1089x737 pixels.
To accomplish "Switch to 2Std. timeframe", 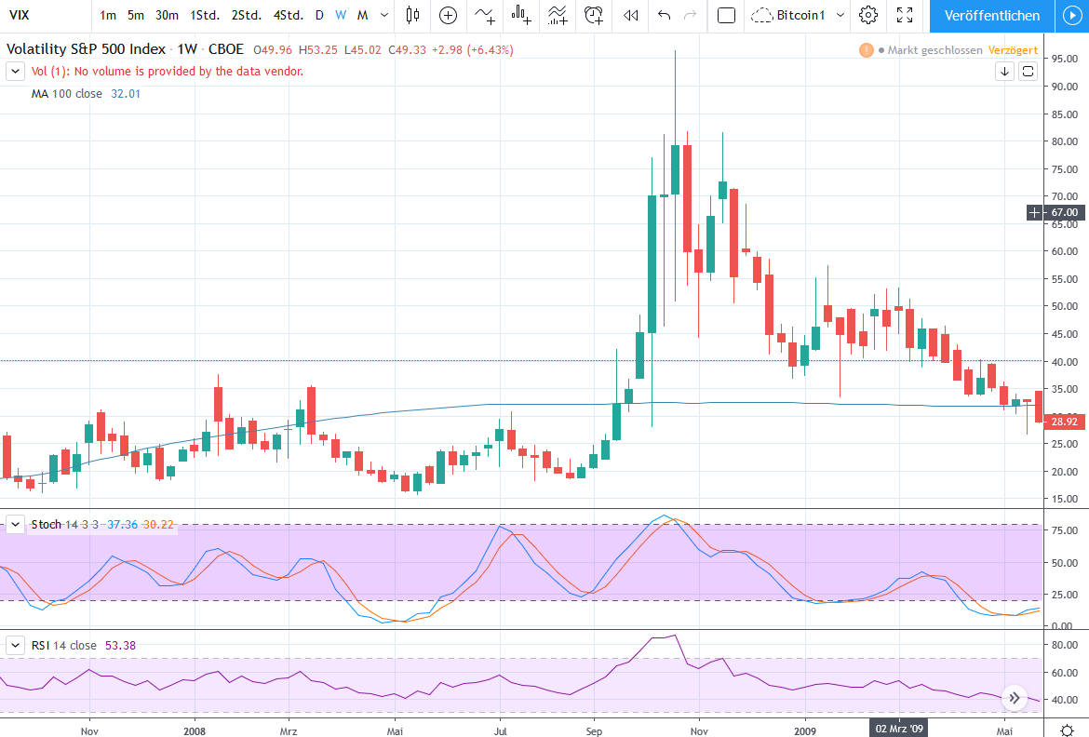I will (x=247, y=15).
